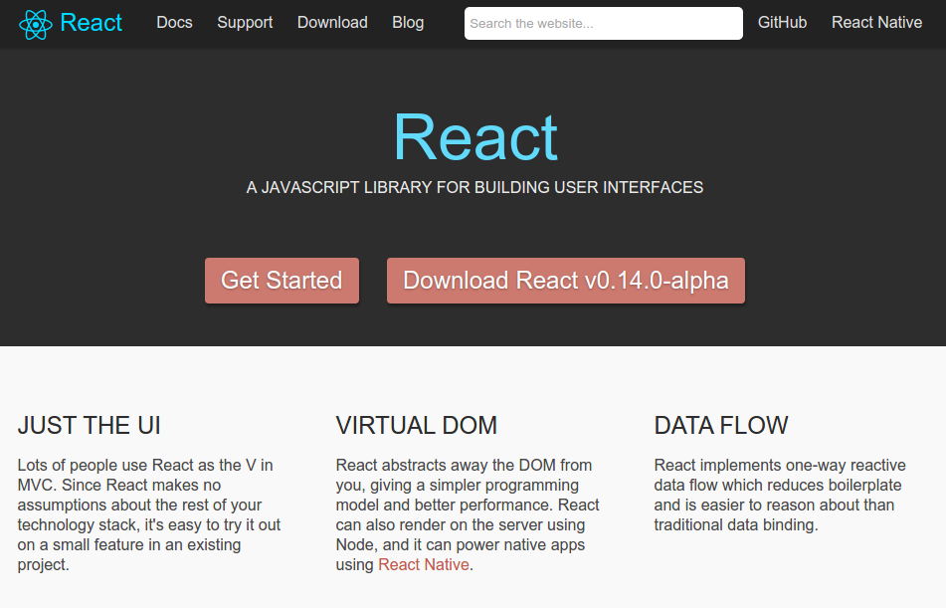946x608 pixels.
Task: Click the paragraph about the V in MVC
Action: (x=149, y=515)
